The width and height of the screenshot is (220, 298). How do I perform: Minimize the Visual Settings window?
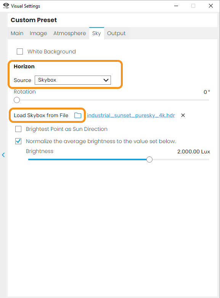click(176, 6)
